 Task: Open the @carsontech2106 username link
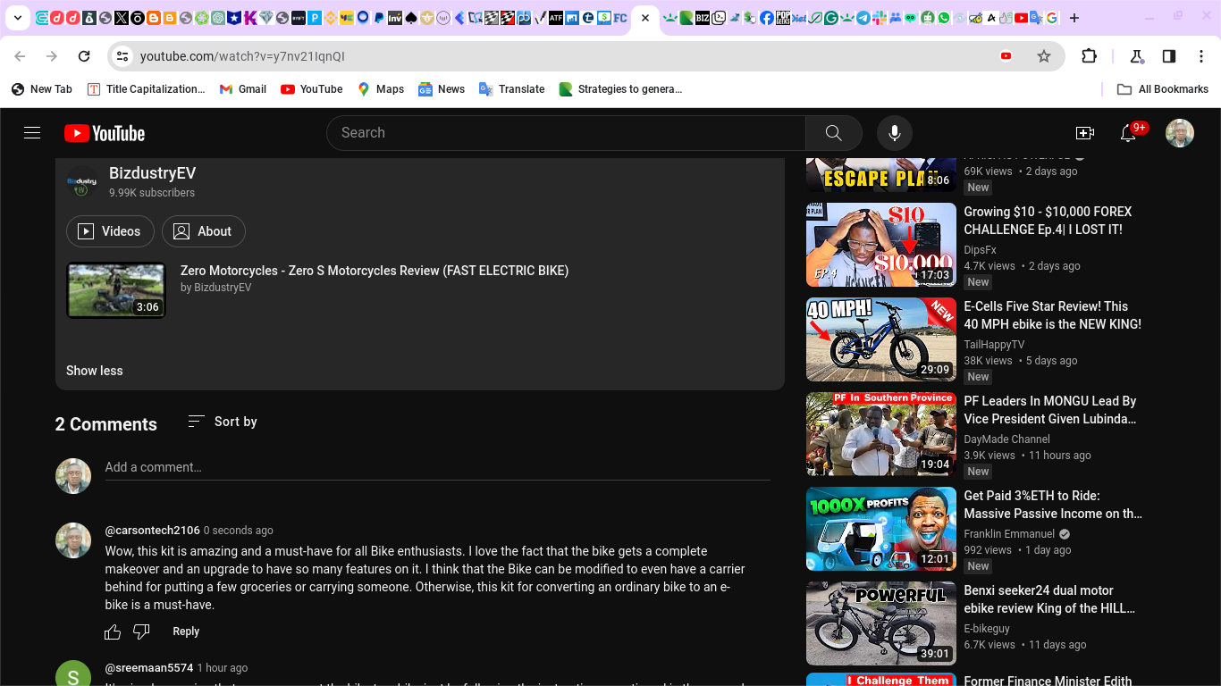(x=152, y=531)
